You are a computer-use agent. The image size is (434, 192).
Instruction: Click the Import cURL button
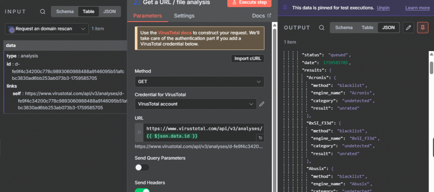click(x=248, y=58)
